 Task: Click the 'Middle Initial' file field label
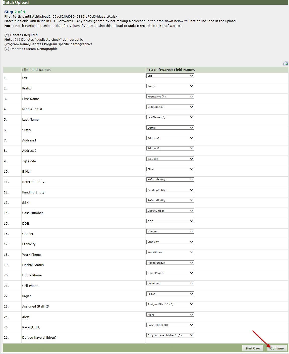pos(32,109)
